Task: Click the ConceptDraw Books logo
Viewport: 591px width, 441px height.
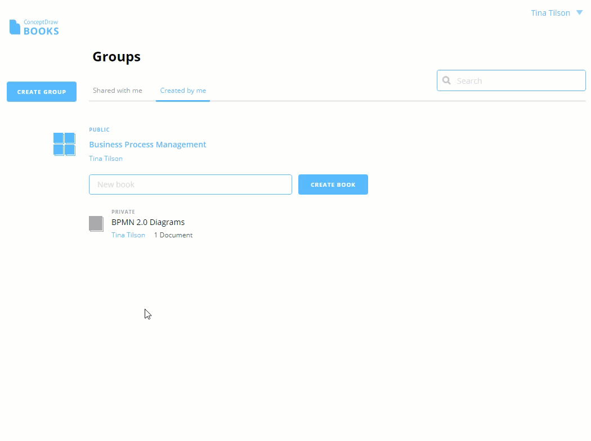Action: tap(34, 27)
